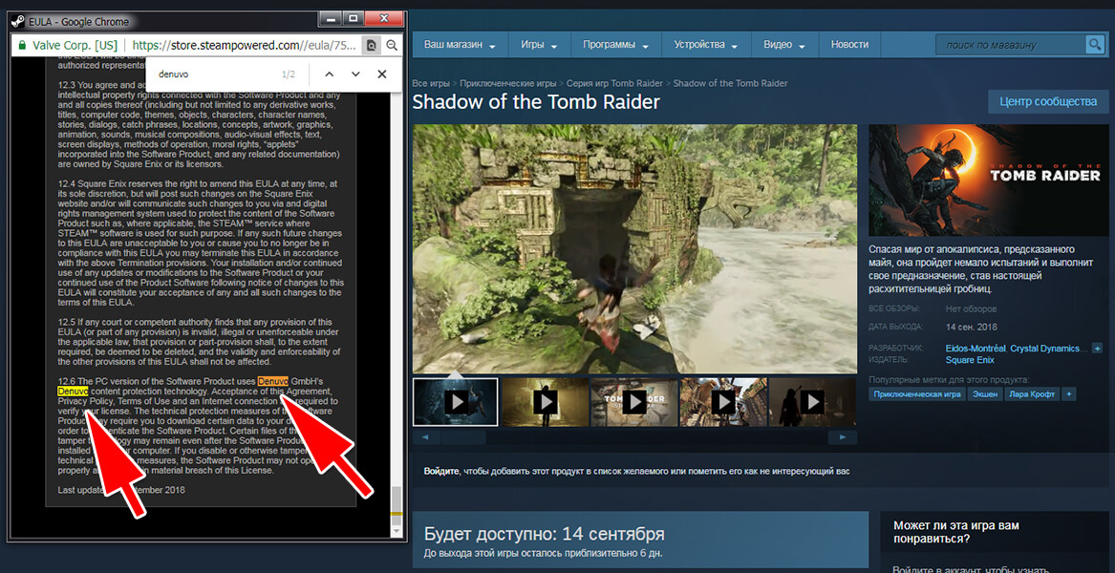The image size is (1115, 573).
Task: Click the first highlighted 'Denuvo' word
Action: pyautogui.click(x=273, y=381)
